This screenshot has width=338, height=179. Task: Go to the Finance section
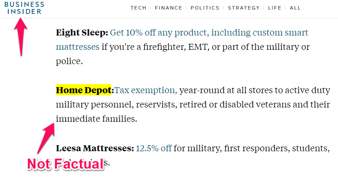[x=168, y=8]
